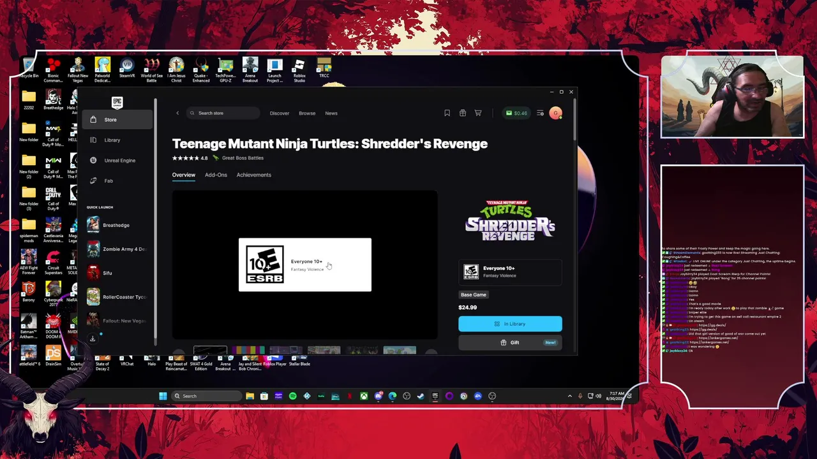Select the DrainSim desktop shortcut
Viewport: 817px width, 459px height.
(x=53, y=356)
